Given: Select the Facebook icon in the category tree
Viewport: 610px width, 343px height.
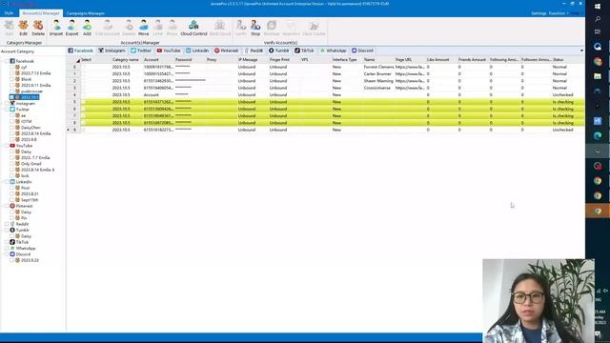Looking at the screenshot, I should tap(12, 61).
